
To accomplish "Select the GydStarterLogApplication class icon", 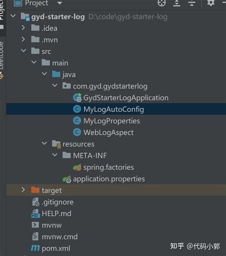I will (x=77, y=97).
